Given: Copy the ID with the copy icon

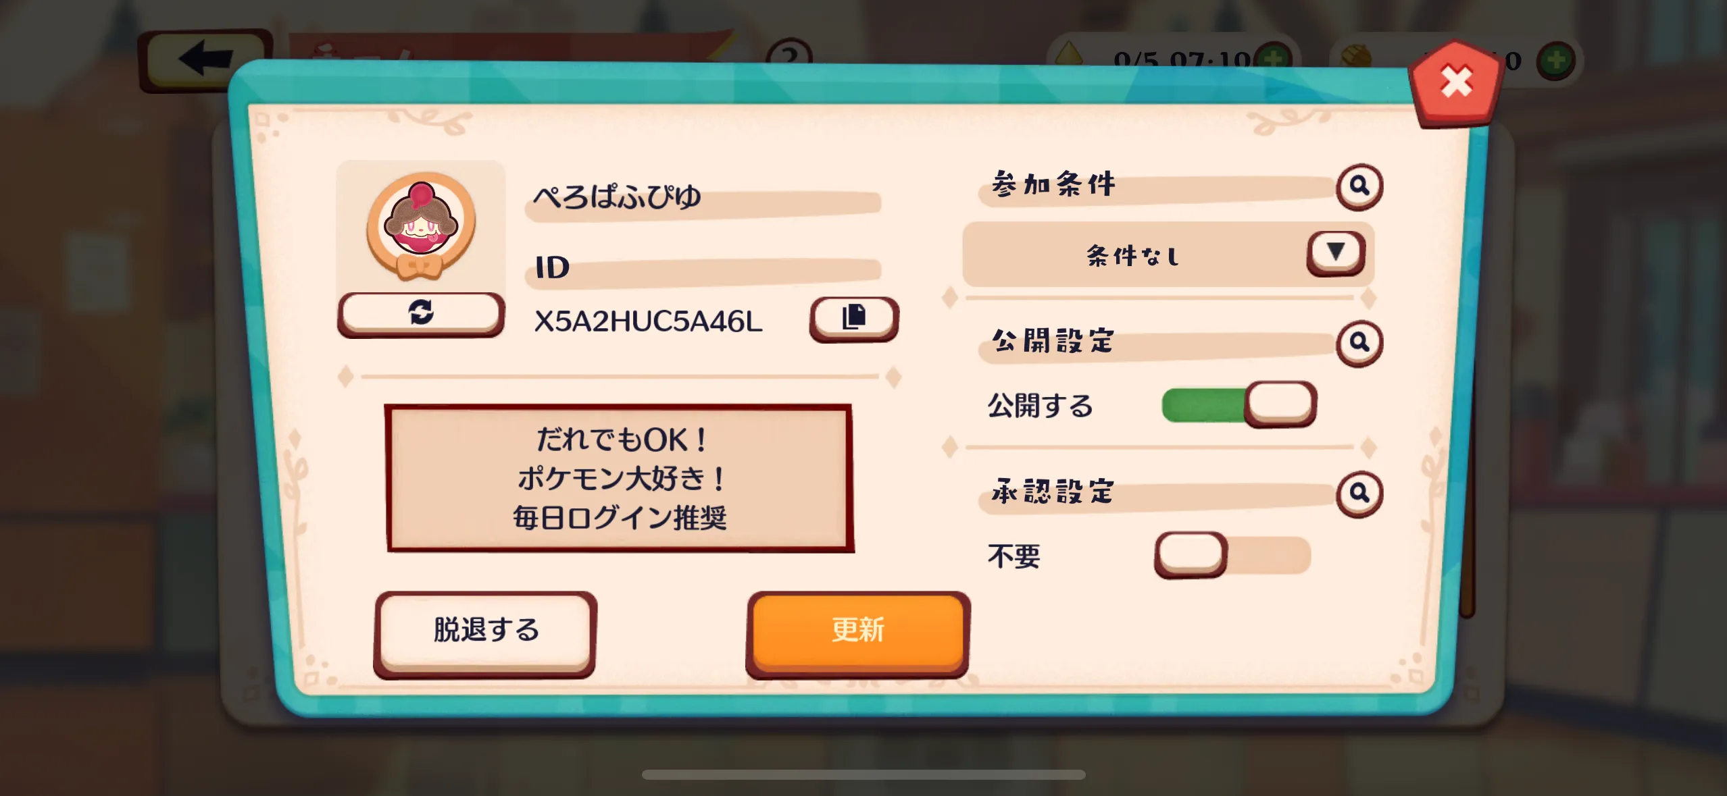Looking at the screenshot, I should coord(854,318).
